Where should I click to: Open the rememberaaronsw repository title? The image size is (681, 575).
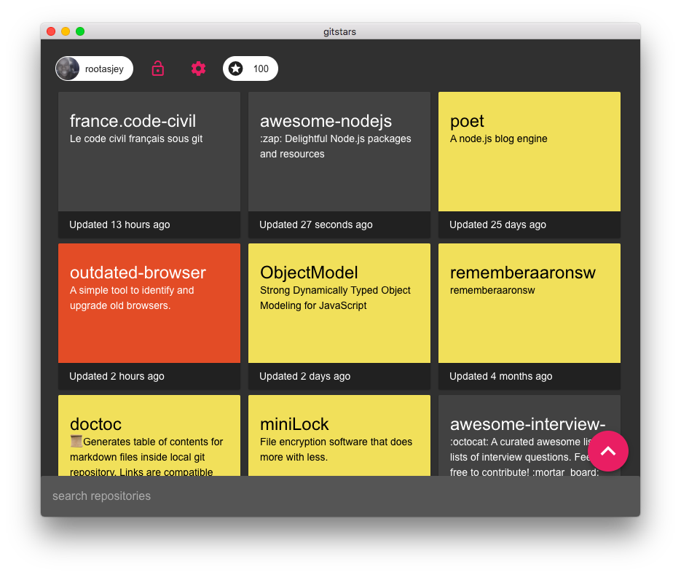click(x=522, y=273)
